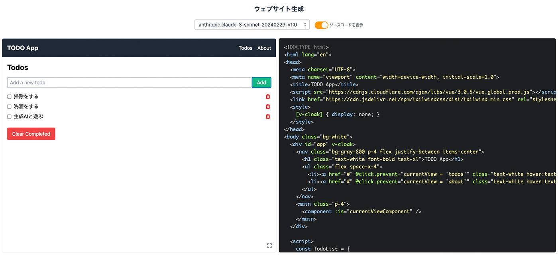Click the <div id="app" v-cloak> line
The image size is (558, 263).
tap(323, 144)
